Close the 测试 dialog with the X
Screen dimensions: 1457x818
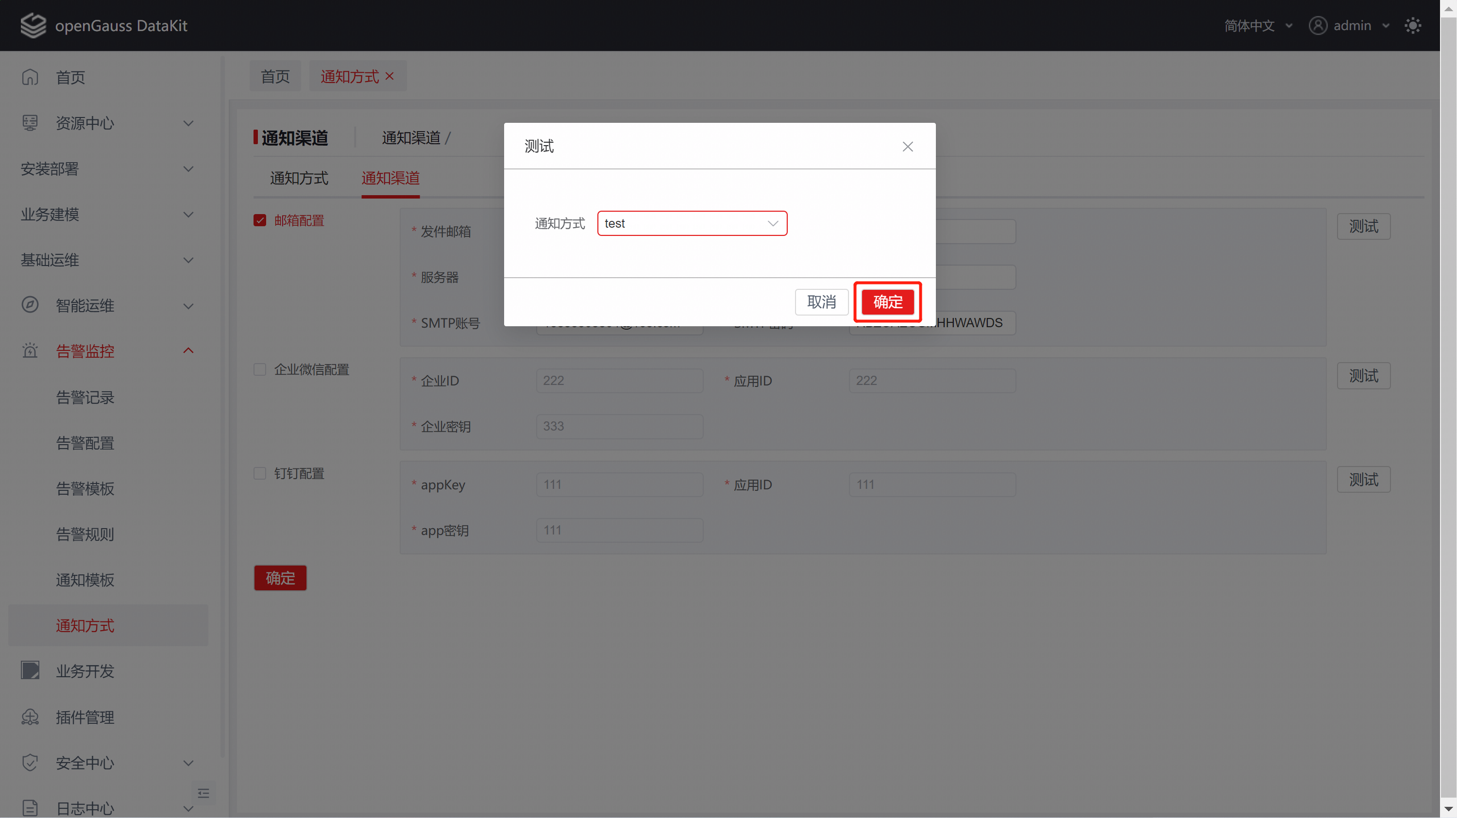click(x=908, y=147)
